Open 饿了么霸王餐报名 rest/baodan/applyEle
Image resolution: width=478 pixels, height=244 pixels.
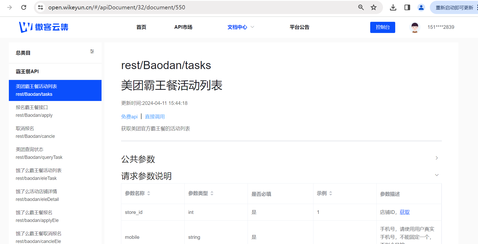tap(55, 216)
